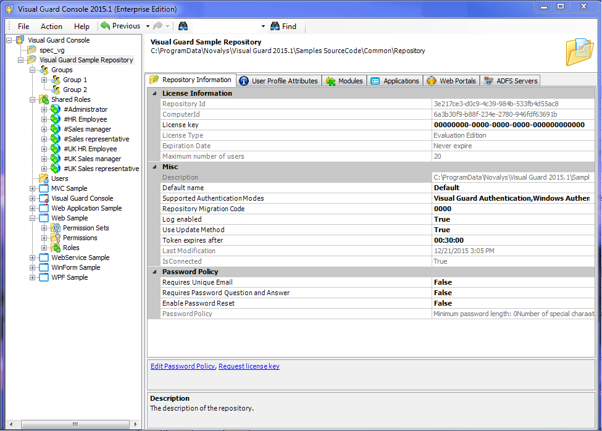Click the Roles icon under Web Sample

[57, 248]
